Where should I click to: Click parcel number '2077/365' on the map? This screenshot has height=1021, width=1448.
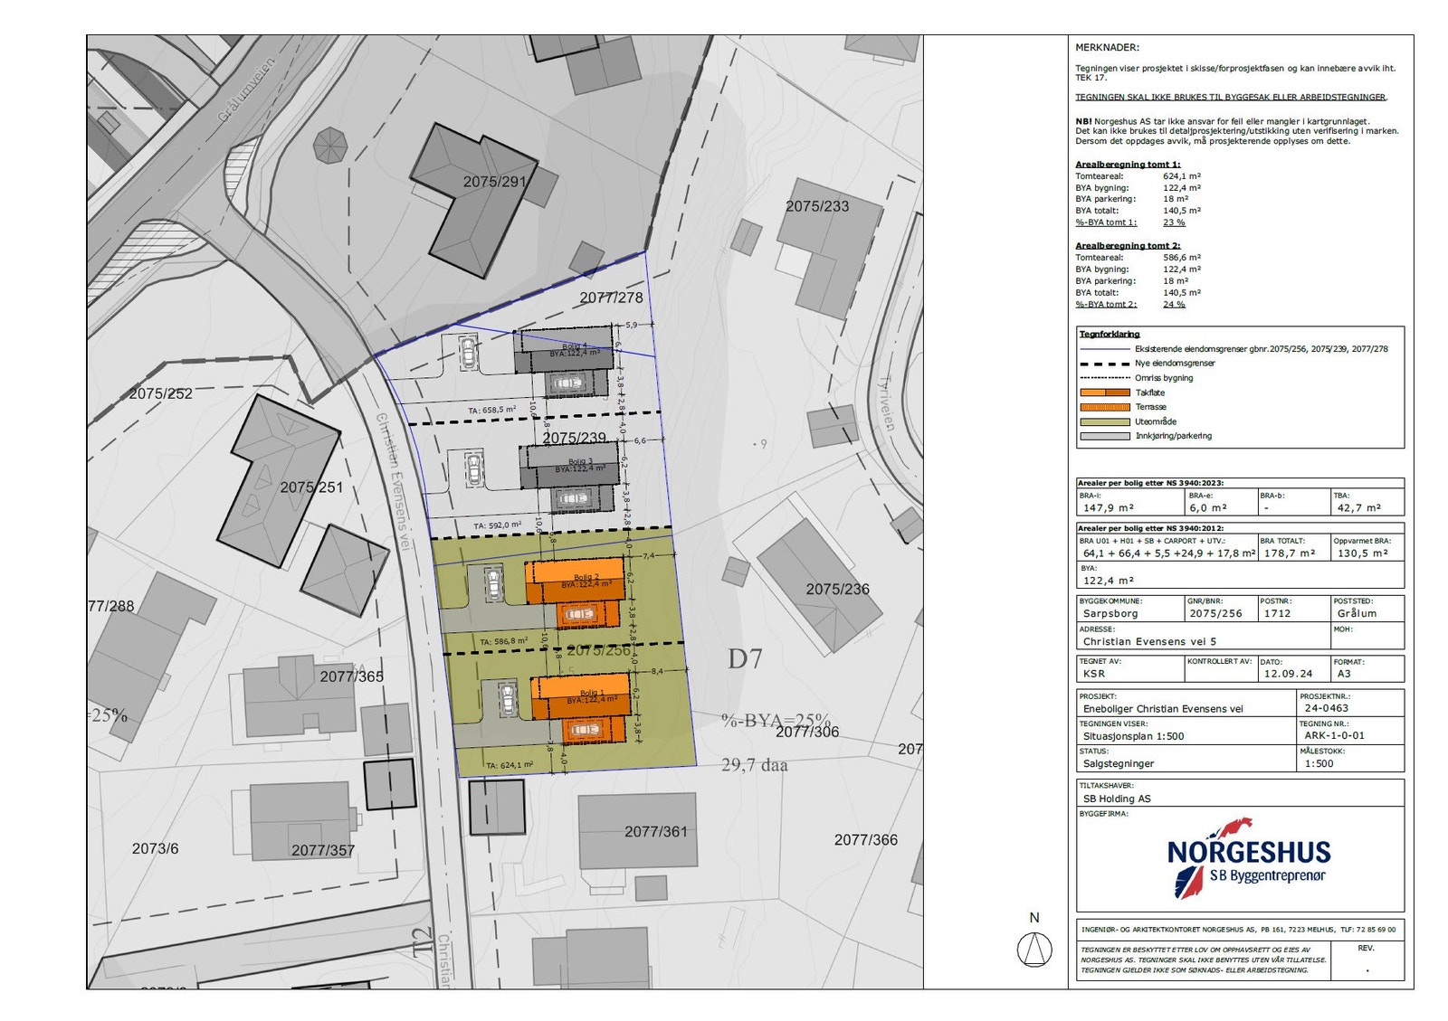pos(352,676)
